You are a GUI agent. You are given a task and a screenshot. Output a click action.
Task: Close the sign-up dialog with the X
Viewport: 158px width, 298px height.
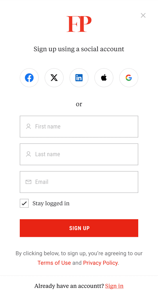(x=143, y=15)
